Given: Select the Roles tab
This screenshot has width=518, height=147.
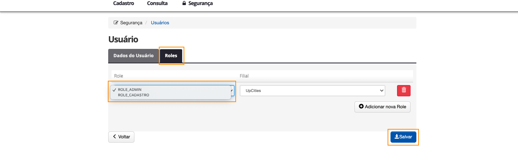Looking at the screenshot, I should 171,56.
